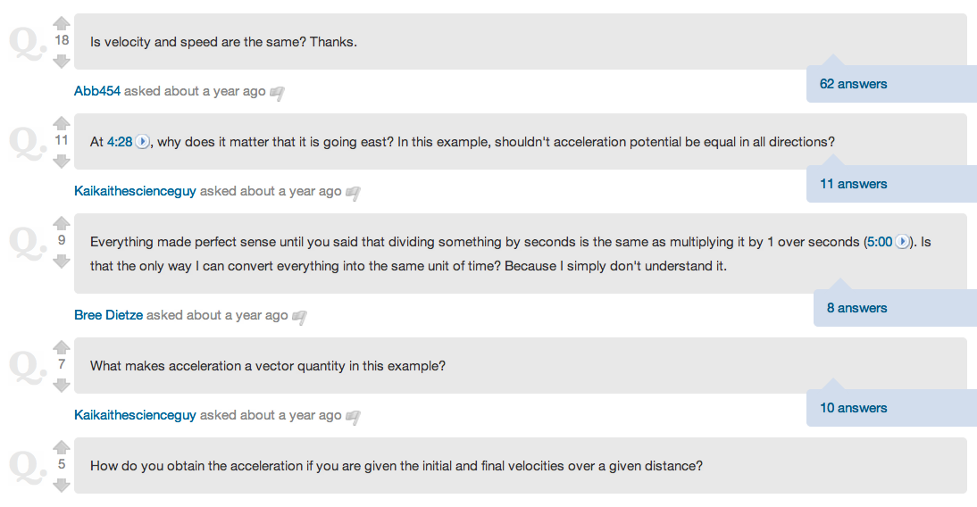Upvote the initial and final velocities question
This screenshot has width=977, height=507.
pos(62,447)
